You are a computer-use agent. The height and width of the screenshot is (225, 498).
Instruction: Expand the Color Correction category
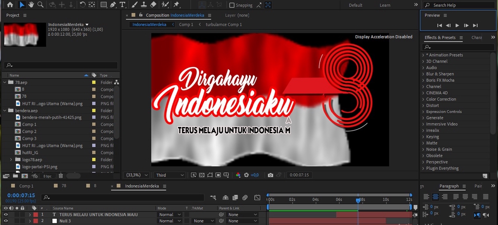423,99
